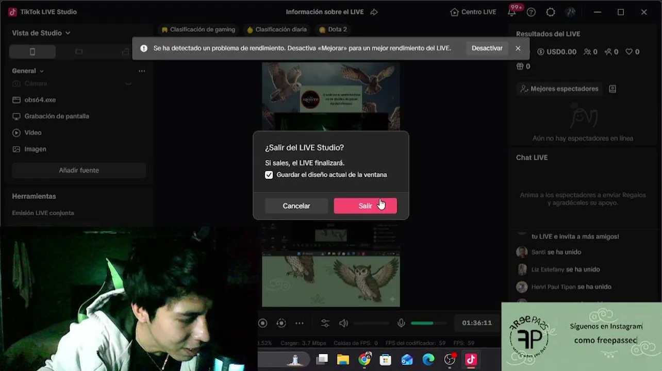The width and height of the screenshot is (662, 371).
Task: Open Clasificación de gaming tab
Action: coord(198,29)
